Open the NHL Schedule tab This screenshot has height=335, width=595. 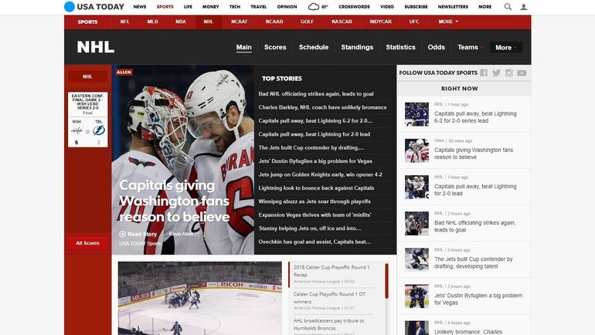click(x=314, y=47)
